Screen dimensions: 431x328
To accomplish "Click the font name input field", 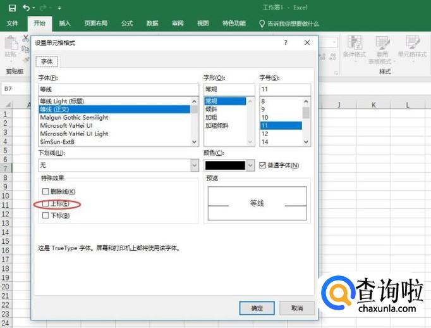I will 118,89.
